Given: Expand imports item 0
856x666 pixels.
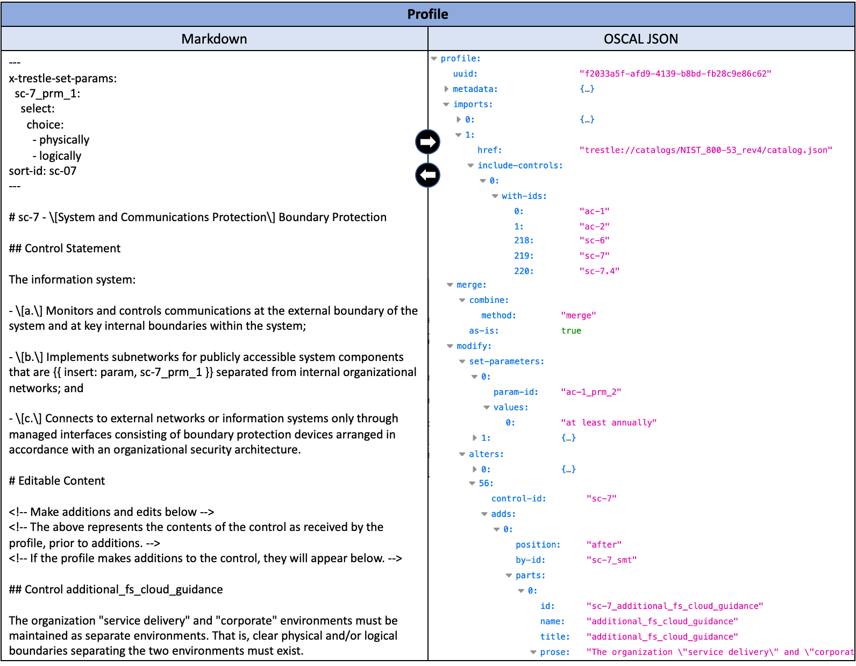Looking at the screenshot, I should pyautogui.click(x=459, y=119).
